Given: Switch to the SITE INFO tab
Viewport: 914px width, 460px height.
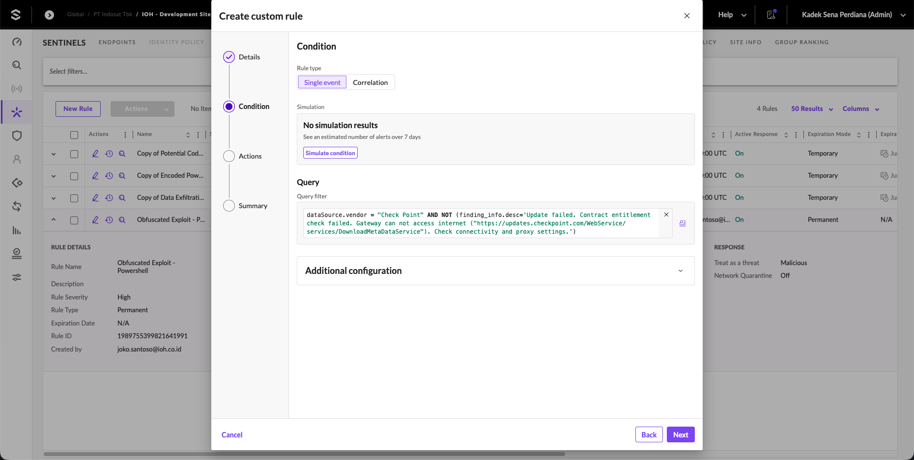Looking at the screenshot, I should click(x=745, y=42).
